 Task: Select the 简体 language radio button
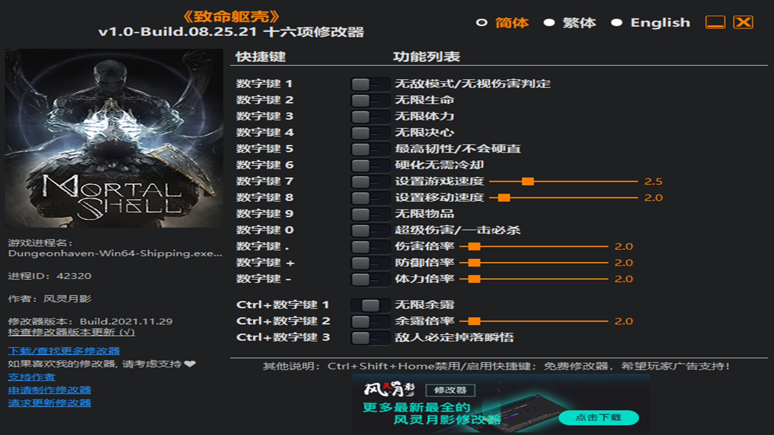(482, 23)
